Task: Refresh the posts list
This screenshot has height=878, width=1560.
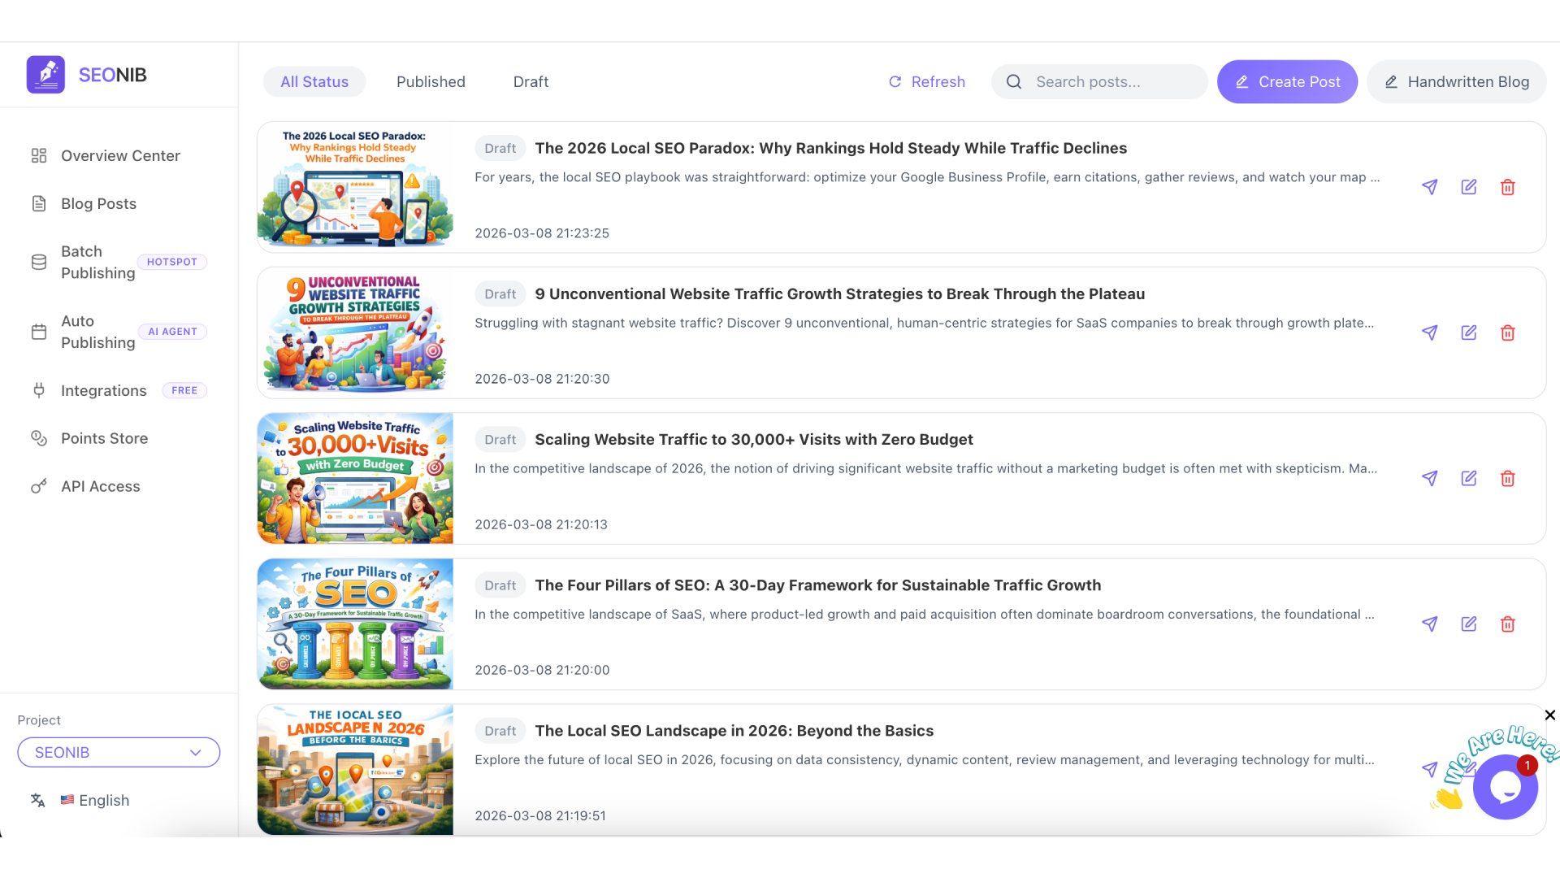Action: (x=926, y=82)
